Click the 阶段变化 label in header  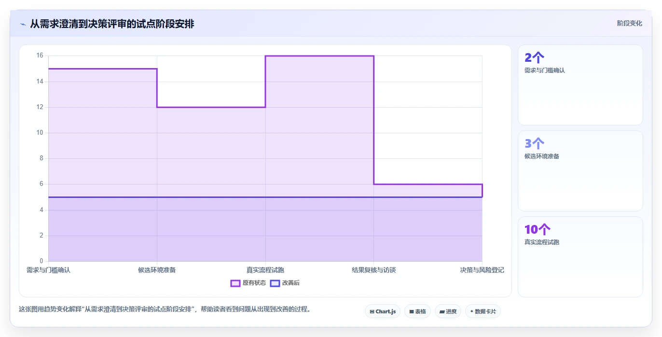(629, 23)
